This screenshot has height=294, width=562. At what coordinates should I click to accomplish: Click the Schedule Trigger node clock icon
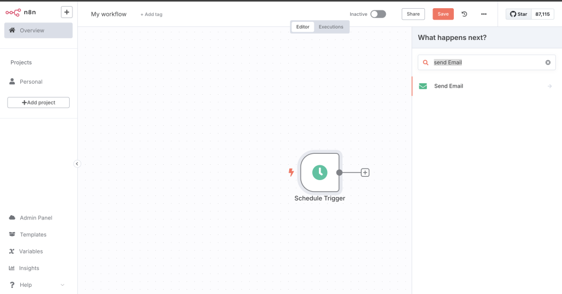[x=319, y=172]
